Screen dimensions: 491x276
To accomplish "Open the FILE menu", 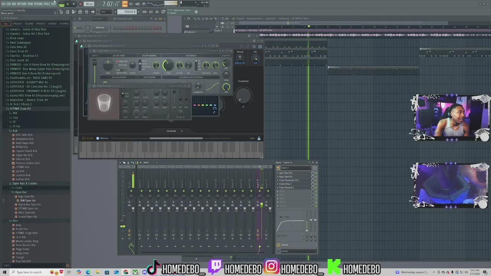I will pos(3,4).
